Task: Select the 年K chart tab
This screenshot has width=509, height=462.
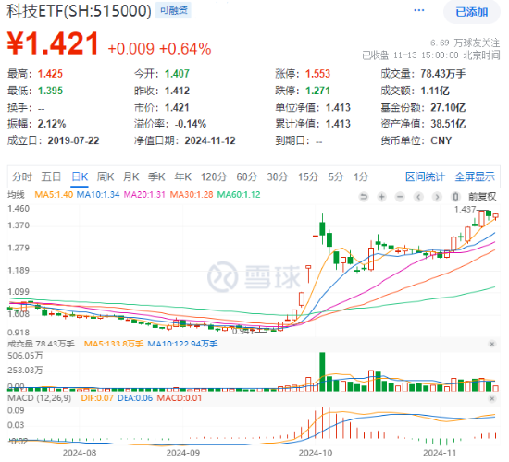Action: [182, 176]
